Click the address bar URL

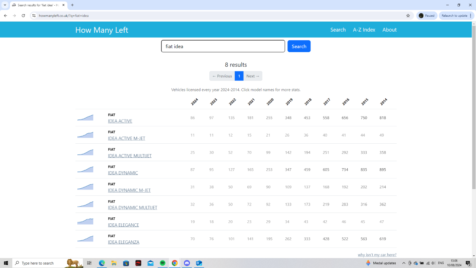point(64,16)
